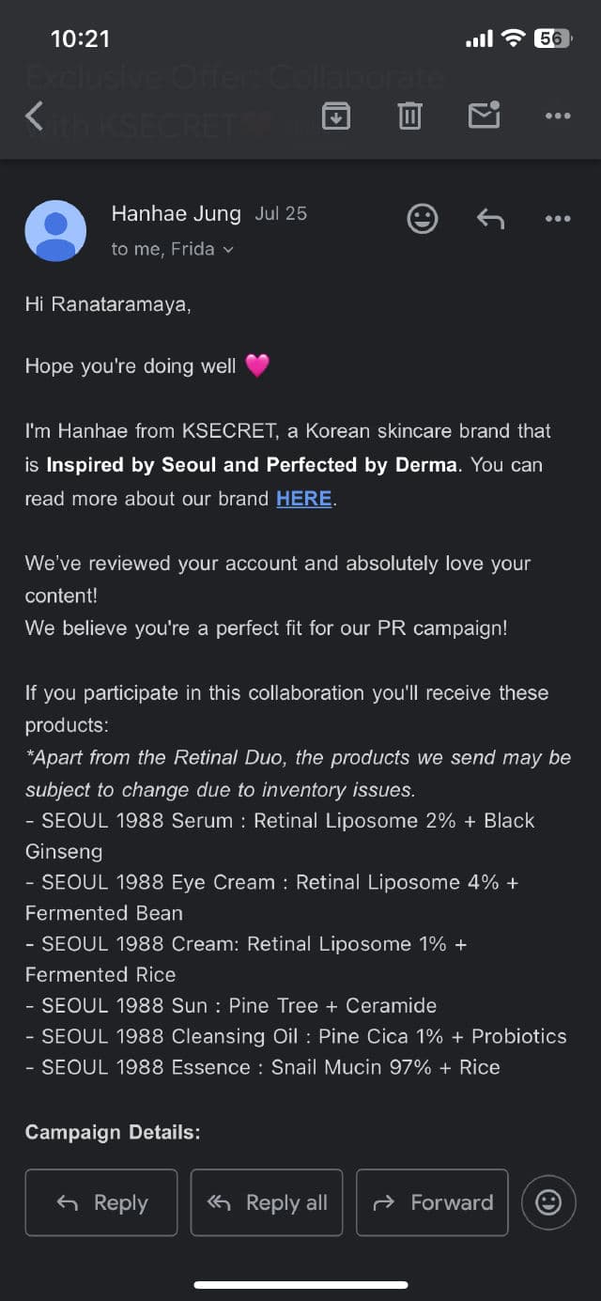Image resolution: width=601 pixels, height=1301 pixels.
Task: Delete the email with trash icon
Action: [x=409, y=116]
